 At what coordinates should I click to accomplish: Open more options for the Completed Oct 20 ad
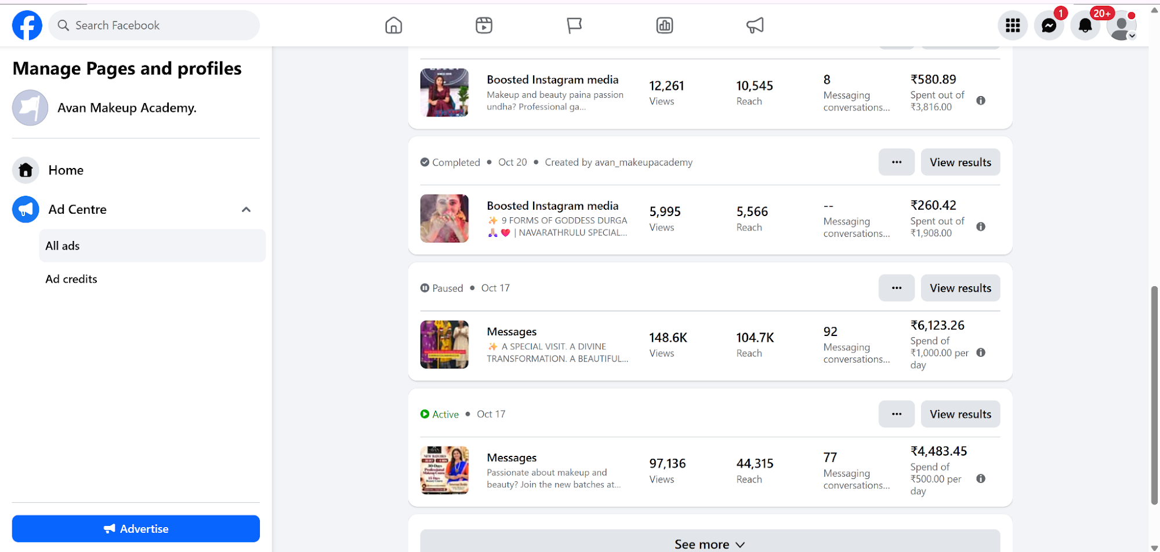tap(897, 162)
